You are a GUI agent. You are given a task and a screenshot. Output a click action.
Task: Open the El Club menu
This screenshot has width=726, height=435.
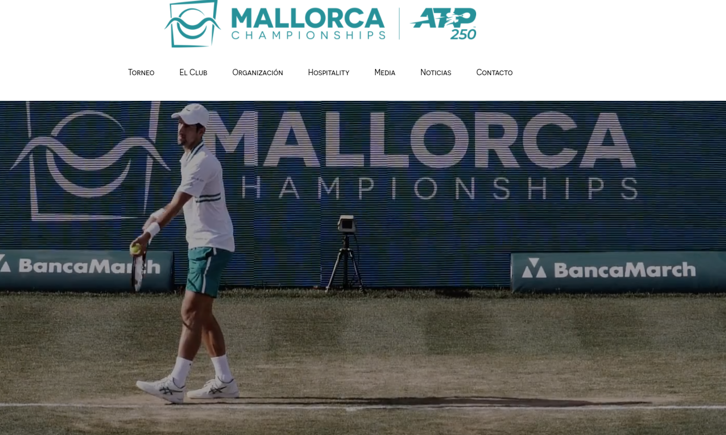(x=193, y=73)
